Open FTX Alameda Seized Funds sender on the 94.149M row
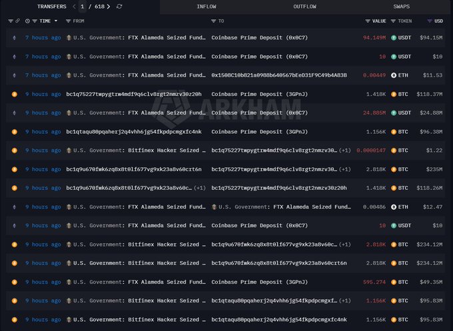453x331 pixels. [x=167, y=37]
